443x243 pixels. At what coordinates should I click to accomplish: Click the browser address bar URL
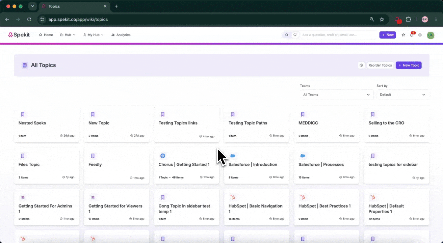(x=78, y=20)
